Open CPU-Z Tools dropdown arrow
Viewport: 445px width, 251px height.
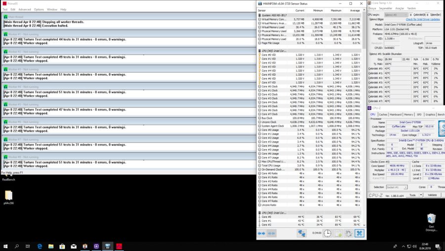(421, 195)
